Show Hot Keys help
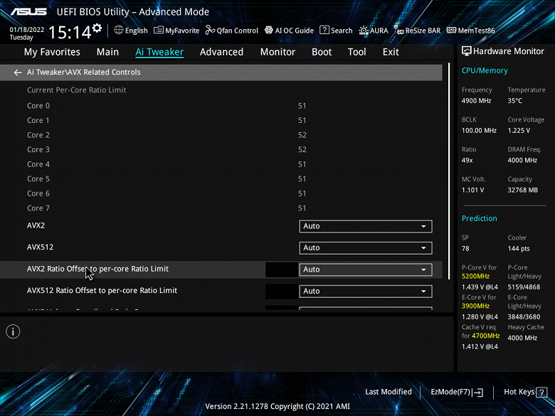The image size is (555, 416). 525,392
